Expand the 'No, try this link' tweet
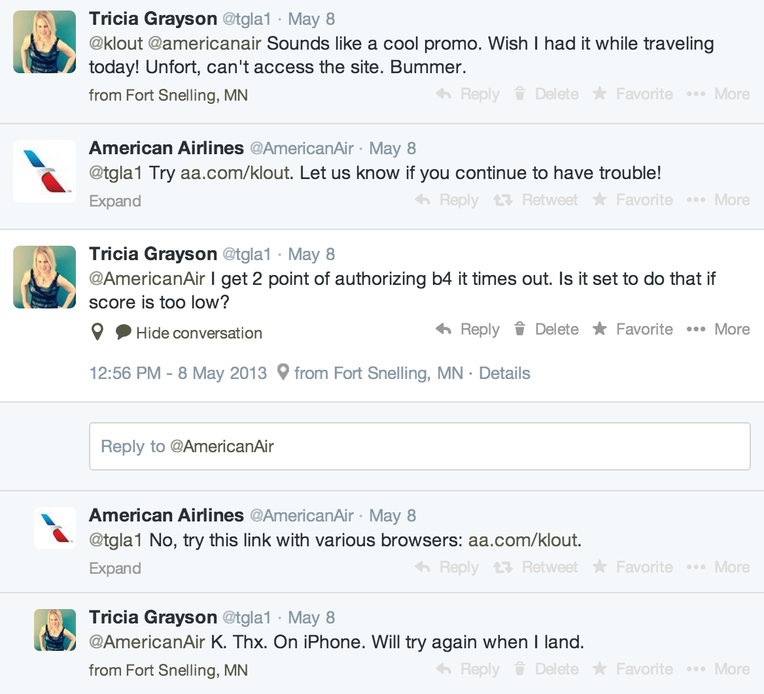The width and height of the screenshot is (764, 694). tap(115, 569)
